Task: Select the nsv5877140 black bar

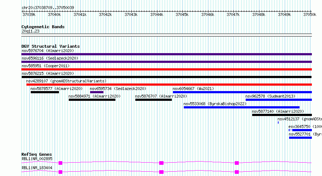Action: 282,115
